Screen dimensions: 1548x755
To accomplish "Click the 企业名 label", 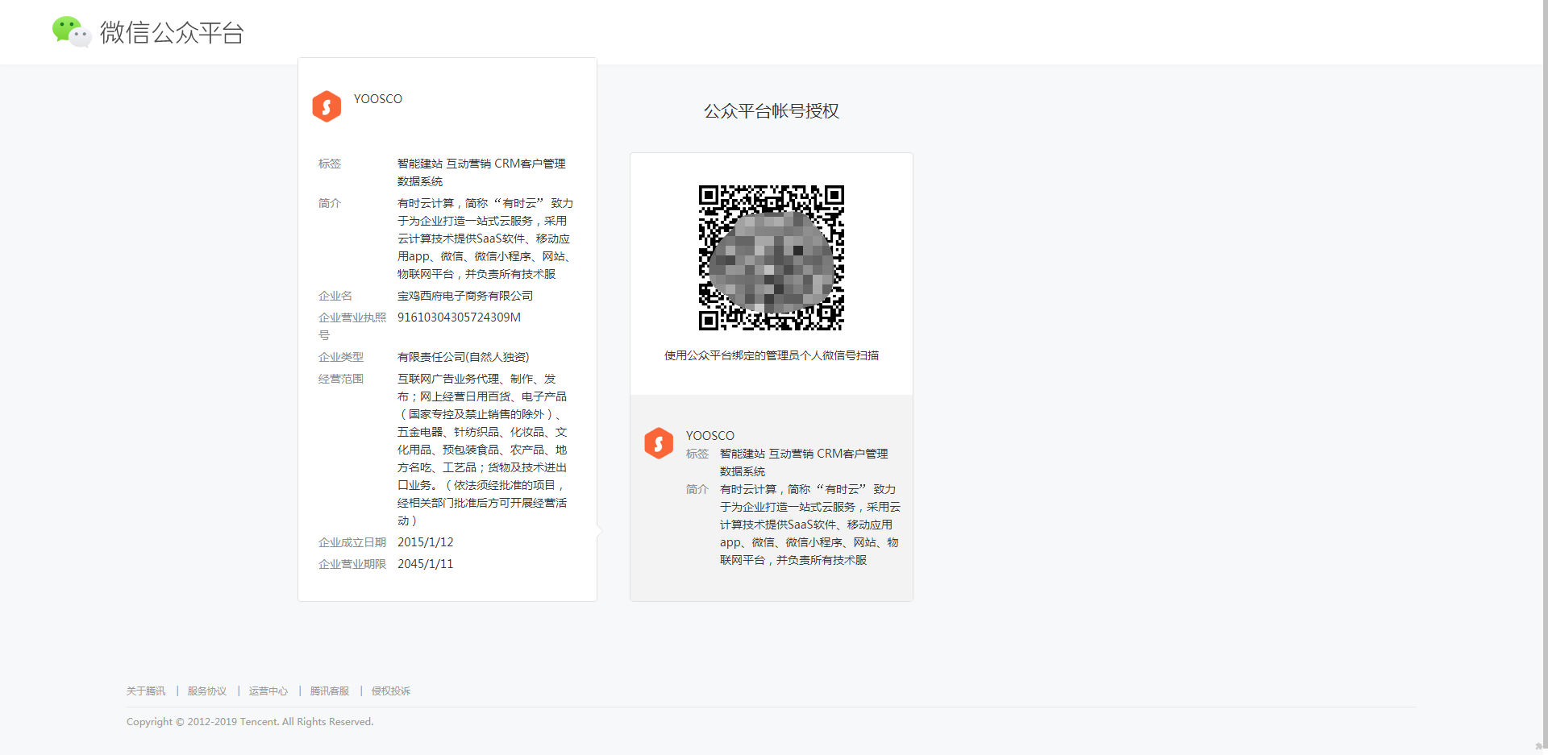I will point(335,296).
